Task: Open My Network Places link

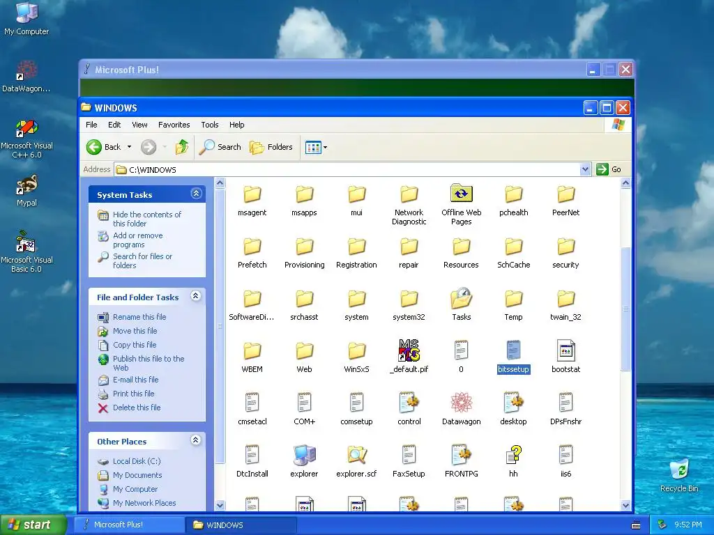Action: coord(144,503)
